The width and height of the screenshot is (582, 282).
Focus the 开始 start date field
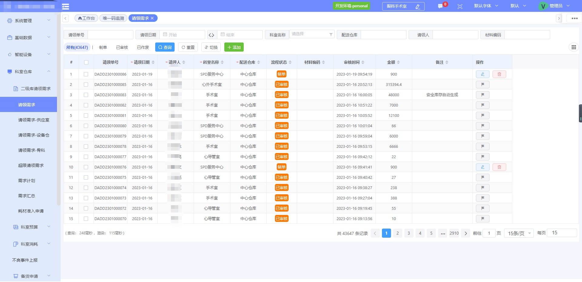(x=183, y=35)
